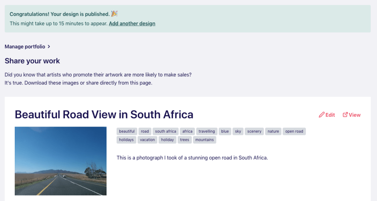Click the "nature" tag
The width and height of the screenshot is (377, 201).
(x=273, y=131)
